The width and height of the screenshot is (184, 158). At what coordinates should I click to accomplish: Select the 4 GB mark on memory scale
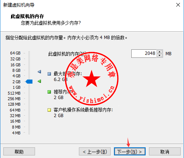coord(17,76)
